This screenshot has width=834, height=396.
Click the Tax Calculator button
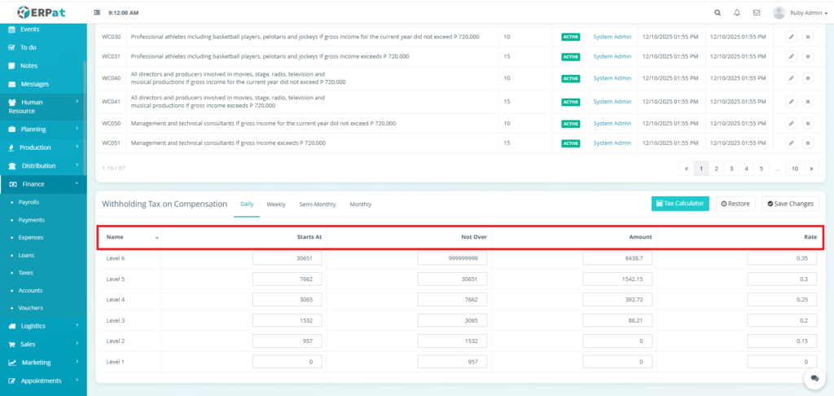pyautogui.click(x=680, y=204)
